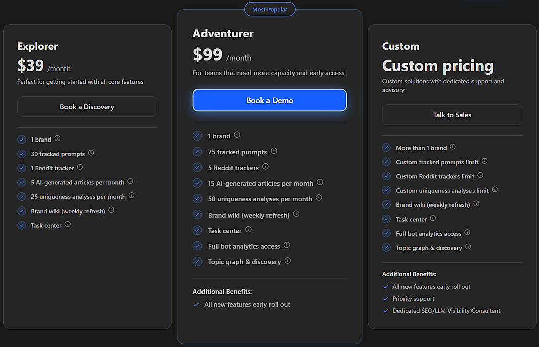The image size is (539, 347).
Task: Click checkmark beside Priority support
Action: [x=385, y=299]
